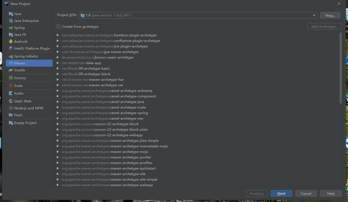Expand net.databinder data-app entry
The height and width of the screenshot is (202, 348).
click(58, 63)
